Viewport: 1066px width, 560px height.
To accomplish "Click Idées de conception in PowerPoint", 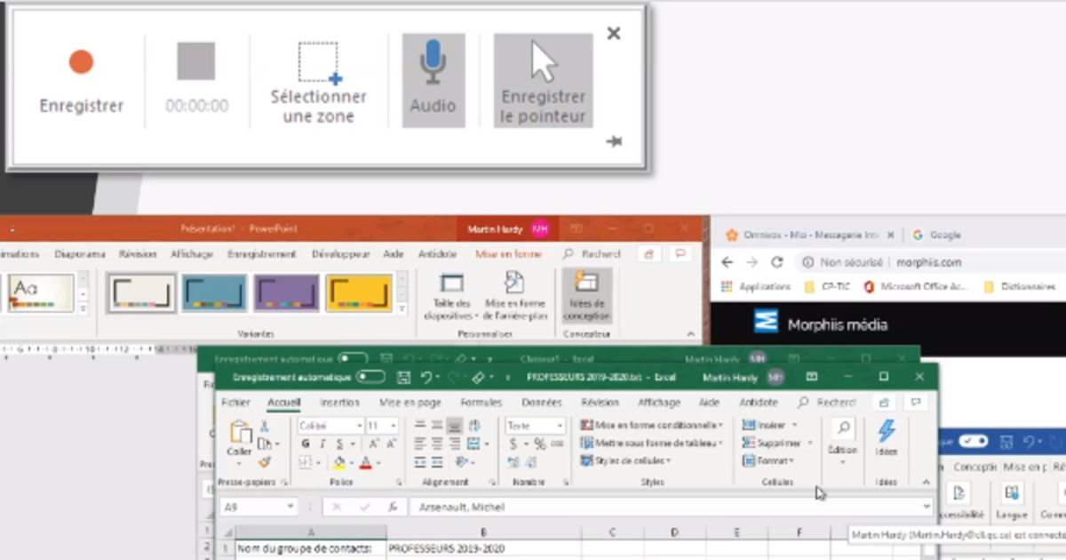I will coord(587,296).
